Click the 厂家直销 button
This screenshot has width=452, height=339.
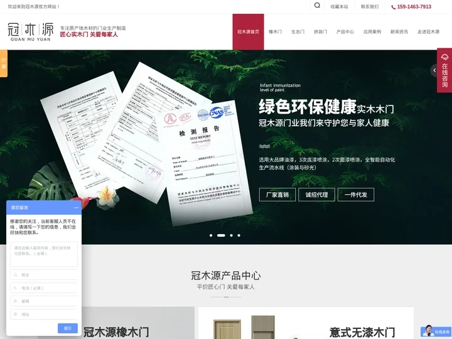[277, 195]
